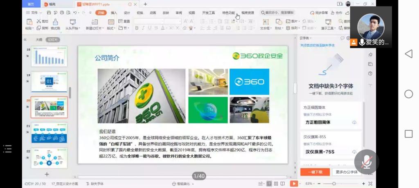Click the zoom slider handle
Screen dimensions: 419x188
tap(334, 184)
